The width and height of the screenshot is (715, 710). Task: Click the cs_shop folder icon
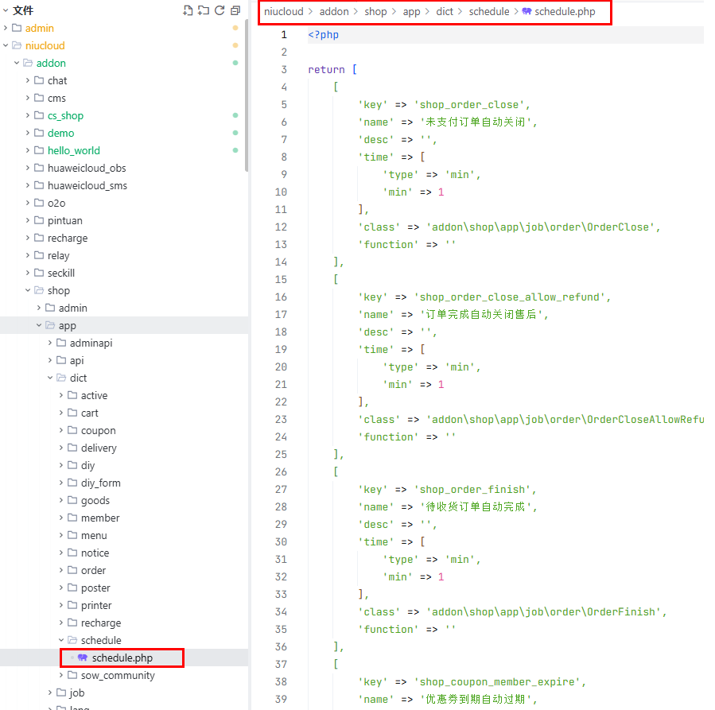pyautogui.click(x=39, y=116)
